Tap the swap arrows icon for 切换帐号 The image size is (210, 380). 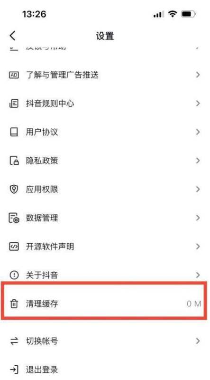click(14, 341)
